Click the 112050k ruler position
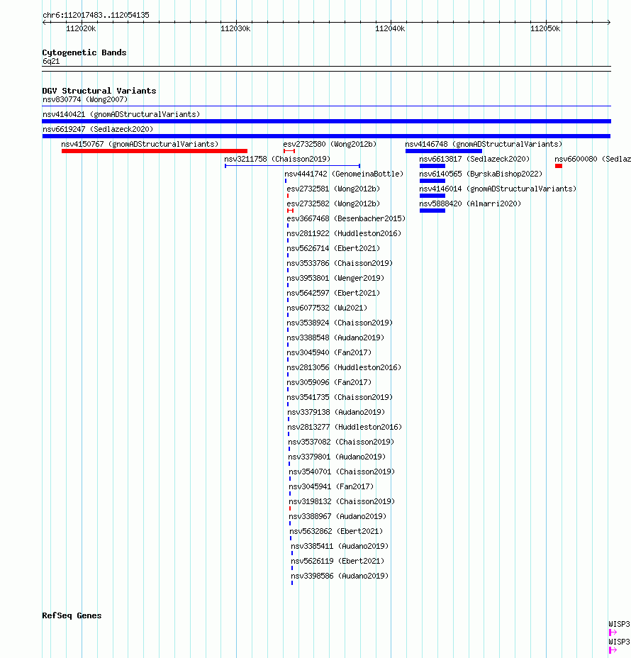Screen dimensions: 631x658 (545, 28)
